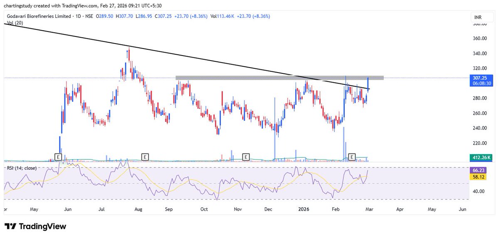This screenshot has width=499, height=238.
Task: Select the gray resistance zone rectangle
Action: pyautogui.click(x=279, y=78)
